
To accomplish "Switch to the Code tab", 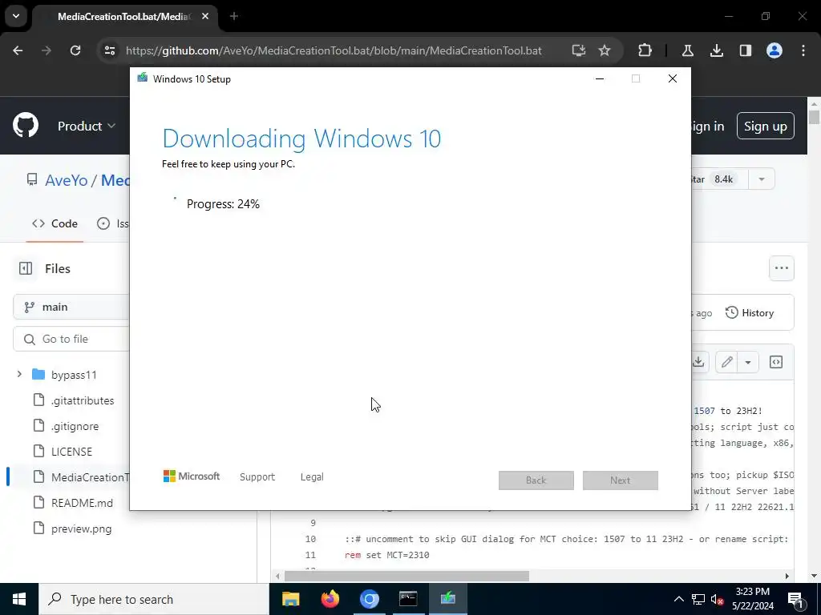I will (55, 224).
